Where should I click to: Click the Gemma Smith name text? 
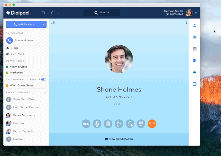tap(173, 11)
